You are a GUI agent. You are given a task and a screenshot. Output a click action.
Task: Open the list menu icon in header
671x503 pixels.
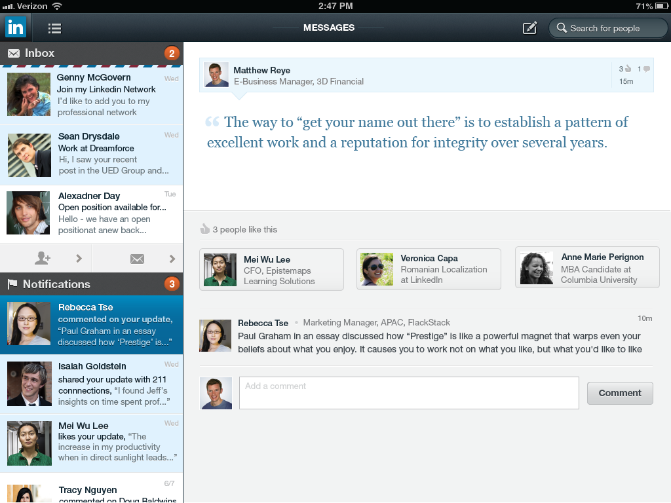55,28
